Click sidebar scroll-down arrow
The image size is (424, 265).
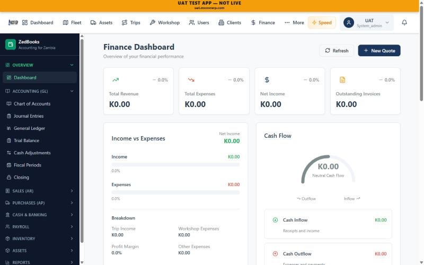(x=82, y=262)
